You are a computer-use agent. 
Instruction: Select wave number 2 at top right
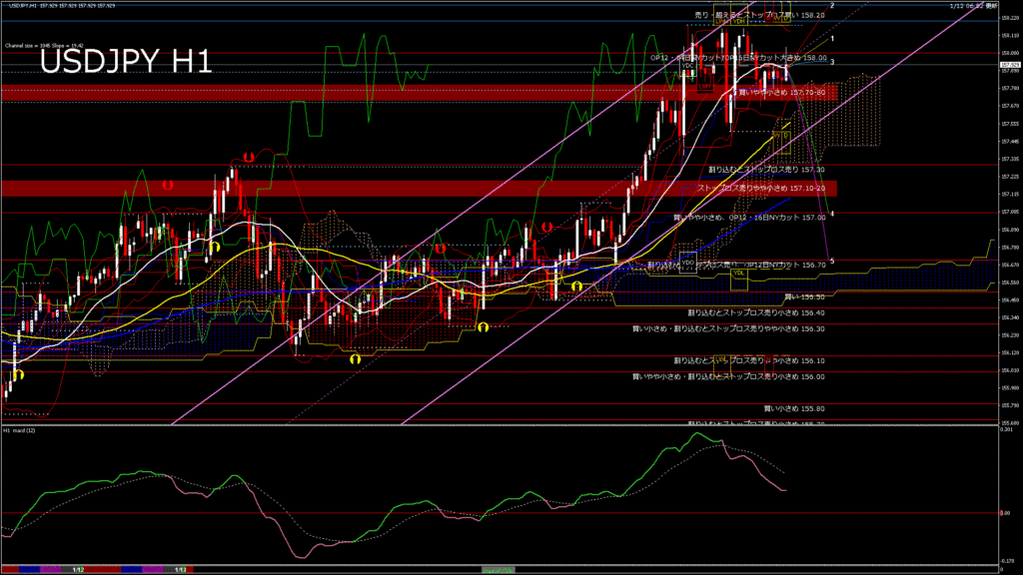coord(832,6)
